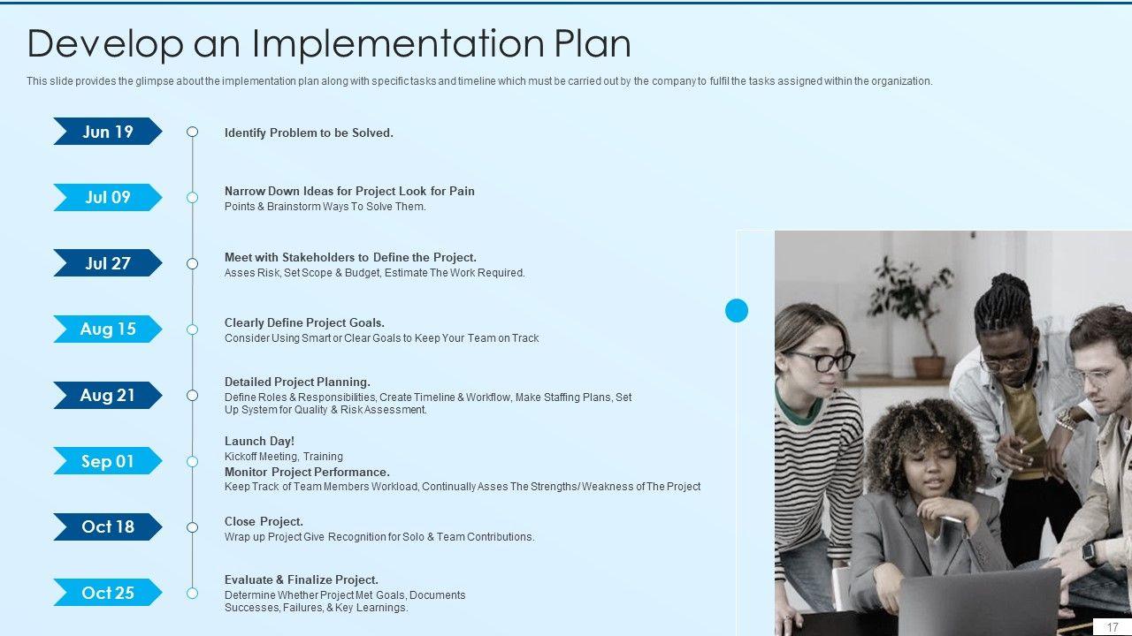
Task: Select the Wrap up Project Give Recognition line
Action: point(379,537)
